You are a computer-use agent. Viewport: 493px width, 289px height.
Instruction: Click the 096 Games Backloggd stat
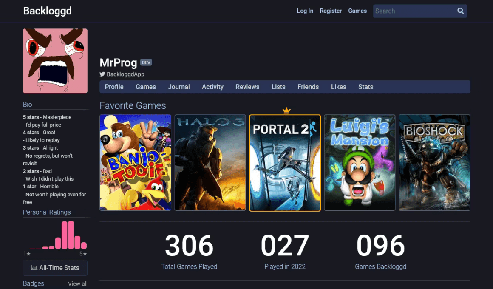pyautogui.click(x=380, y=251)
